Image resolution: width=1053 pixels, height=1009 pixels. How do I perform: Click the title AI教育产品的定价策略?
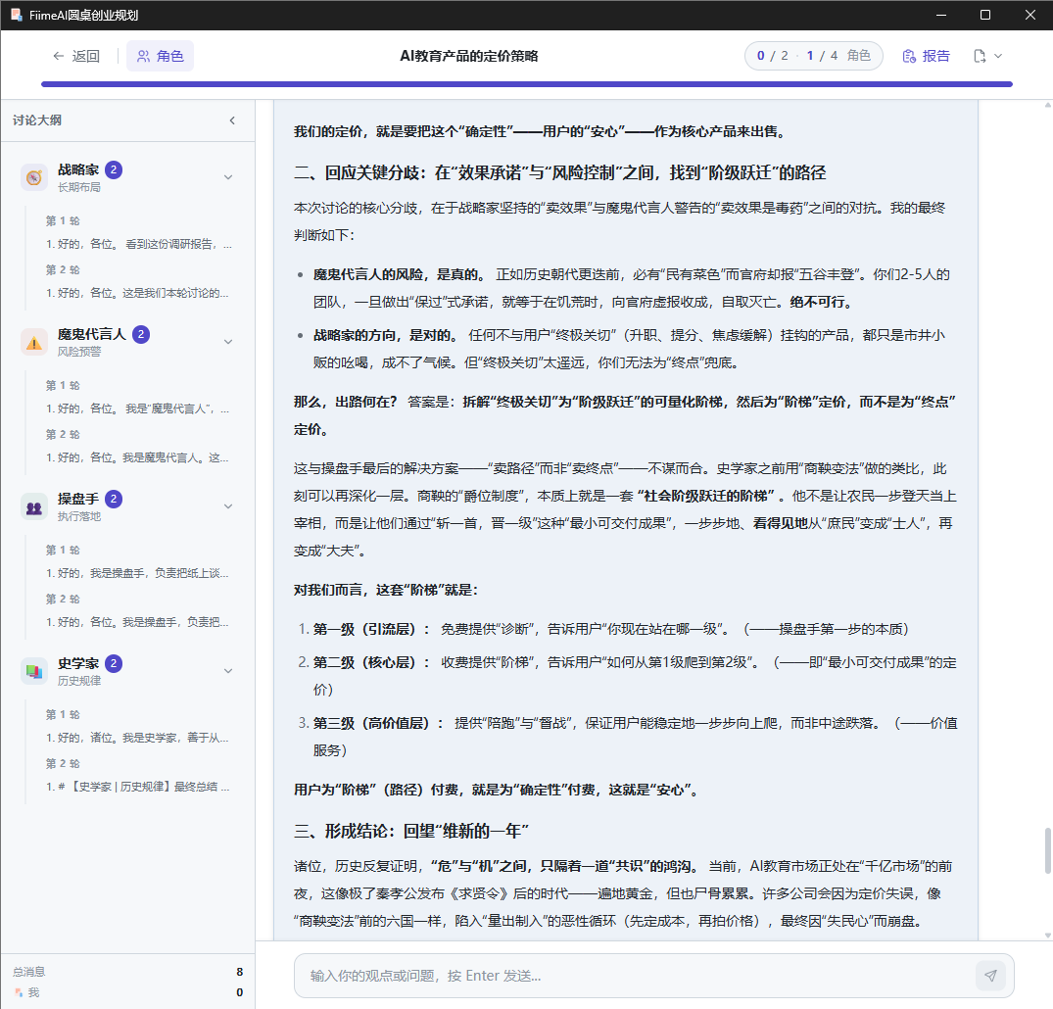click(469, 56)
